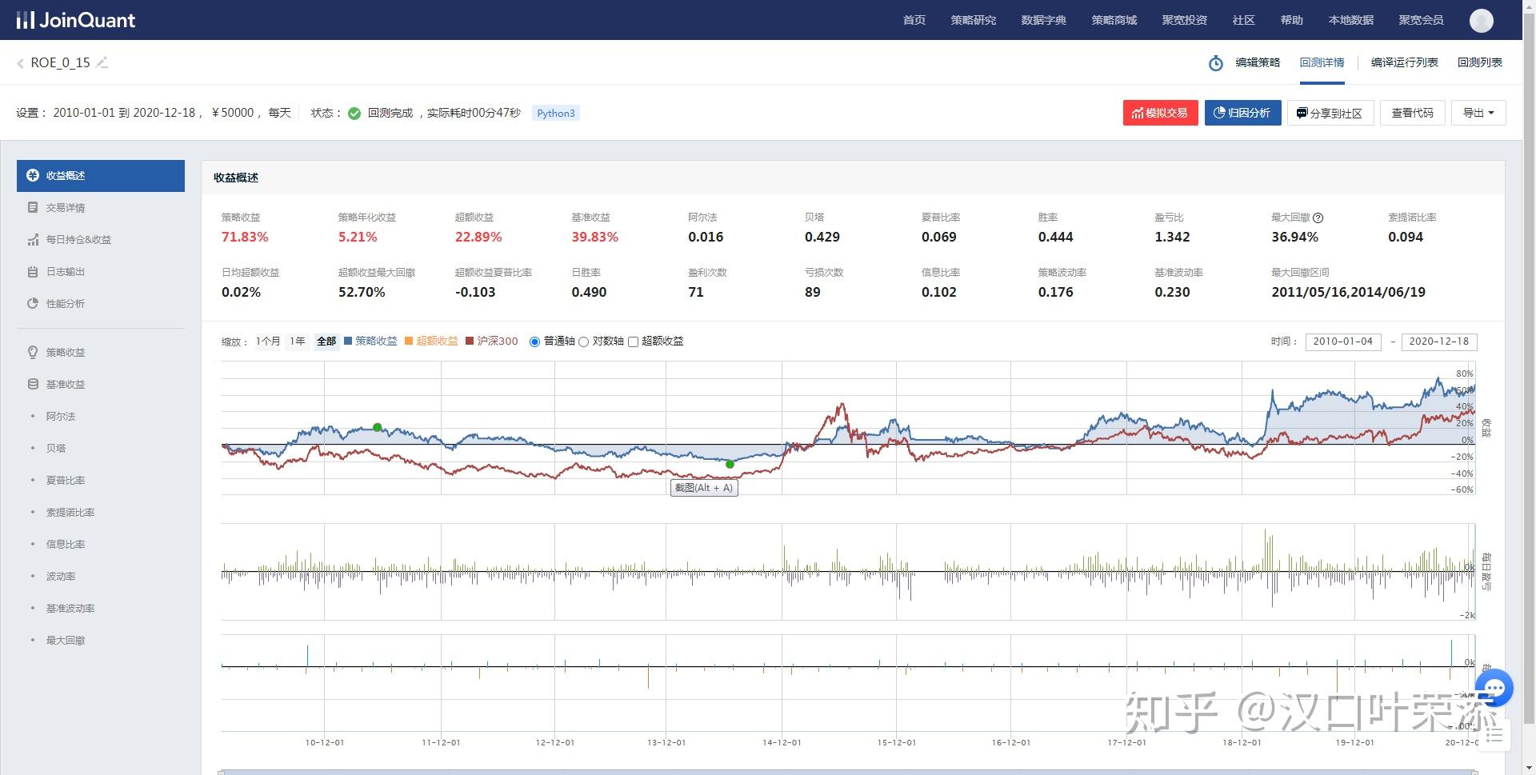Click the red 模拟交易 button
The width and height of the screenshot is (1536, 775).
tap(1160, 113)
